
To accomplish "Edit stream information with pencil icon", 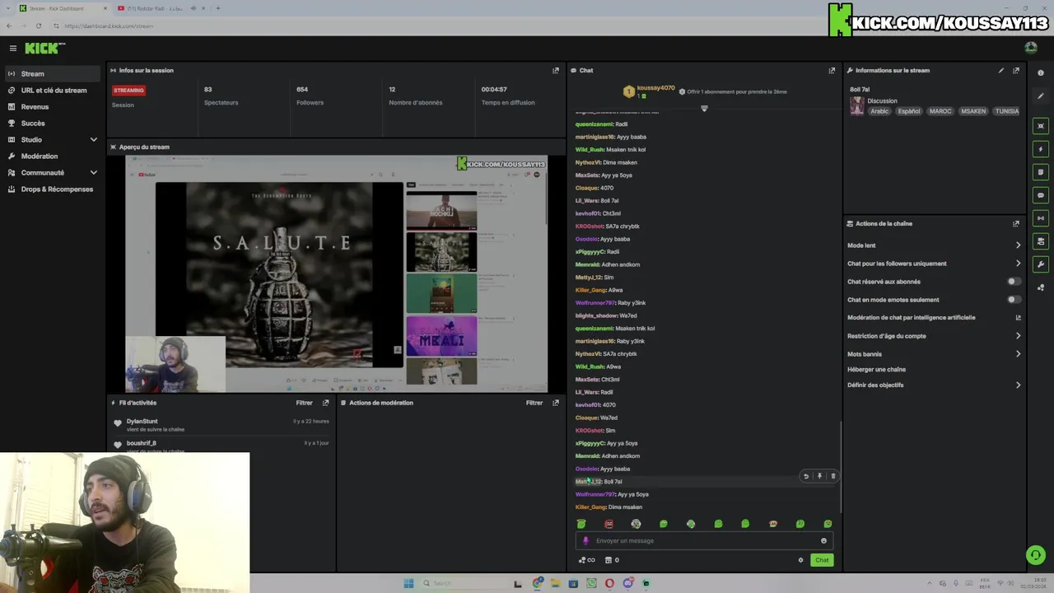I will tap(1001, 70).
